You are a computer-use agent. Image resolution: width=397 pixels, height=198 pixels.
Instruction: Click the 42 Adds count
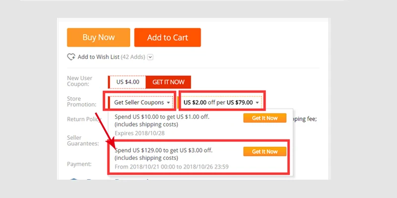[133, 57]
